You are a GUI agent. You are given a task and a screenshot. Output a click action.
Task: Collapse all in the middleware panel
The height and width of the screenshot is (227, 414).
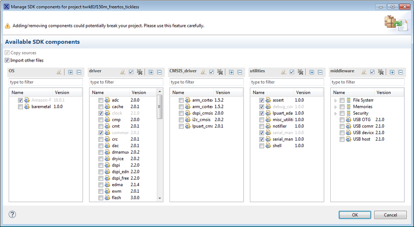(401, 72)
